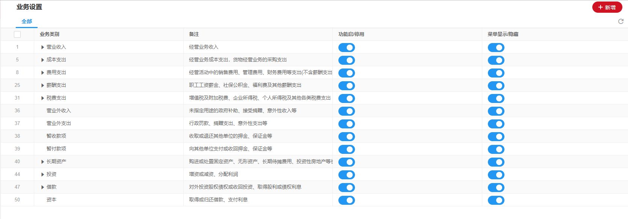Toggle 功能启/停用 switch for 暂收款项

point(347,137)
